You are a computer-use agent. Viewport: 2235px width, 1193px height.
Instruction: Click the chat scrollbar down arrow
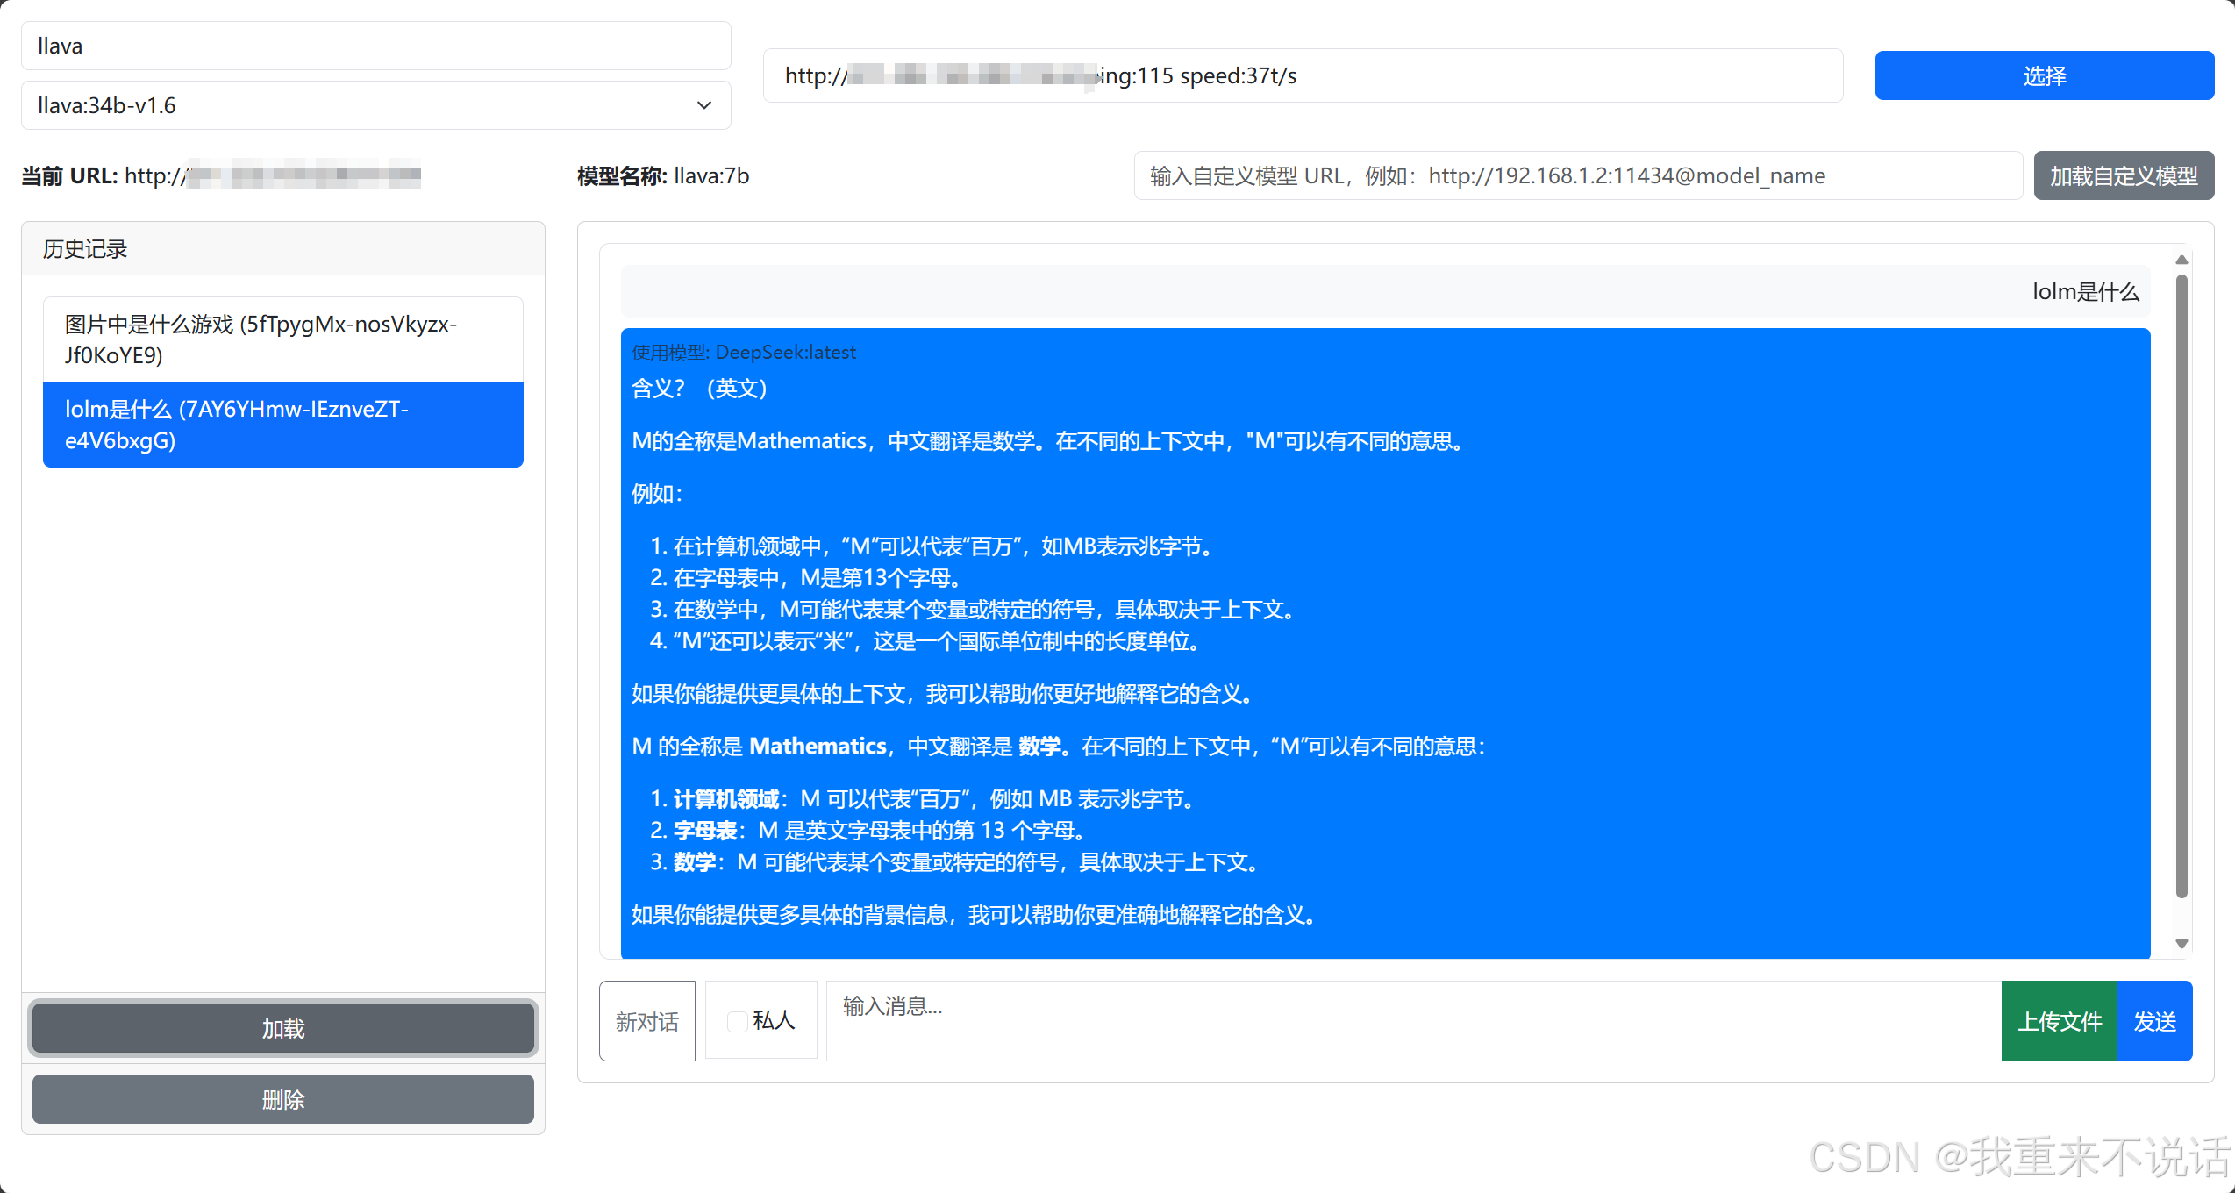pos(2181,944)
